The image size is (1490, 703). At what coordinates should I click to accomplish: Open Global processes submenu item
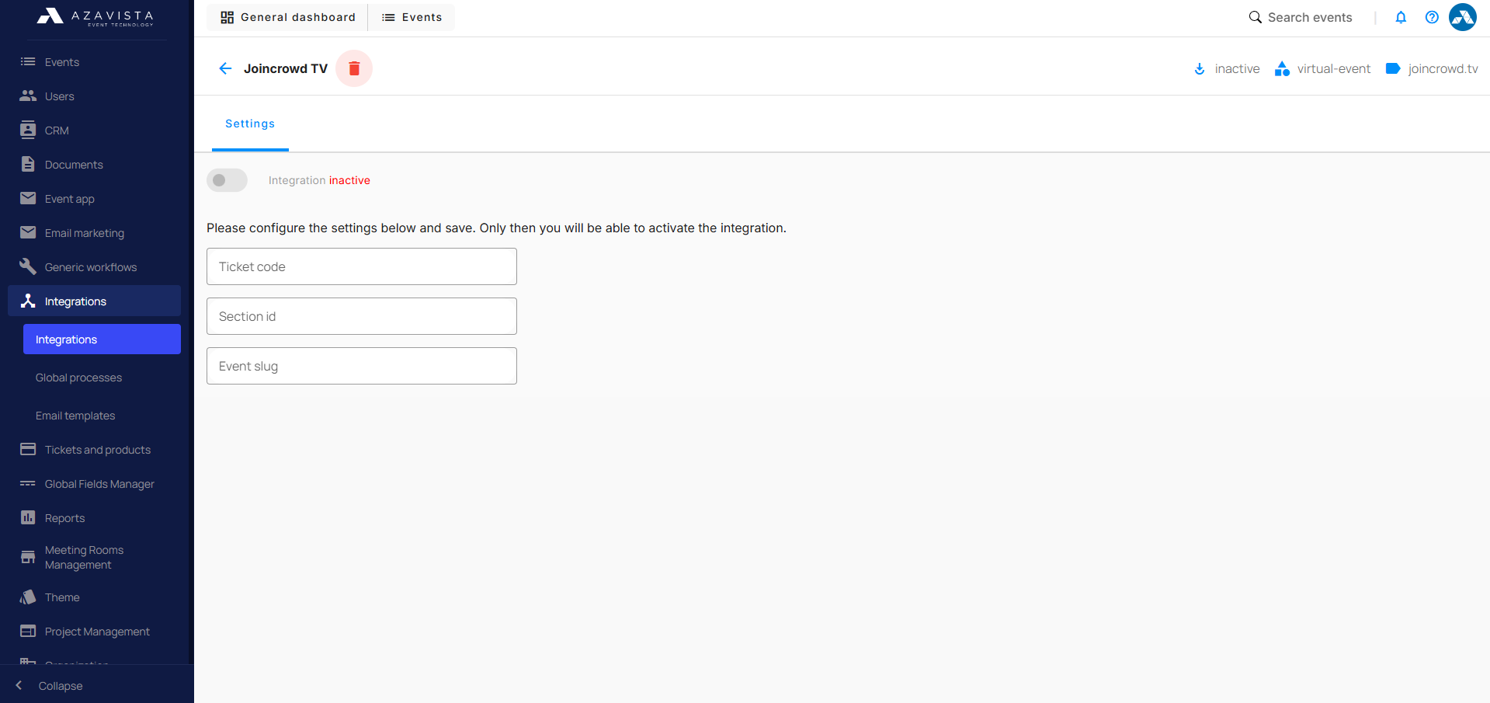(x=78, y=378)
